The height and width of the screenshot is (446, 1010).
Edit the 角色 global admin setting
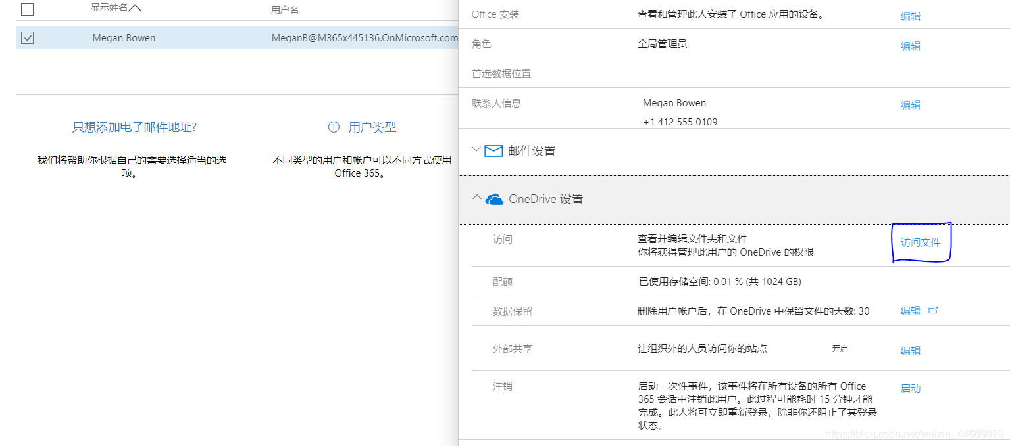point(910,46)
